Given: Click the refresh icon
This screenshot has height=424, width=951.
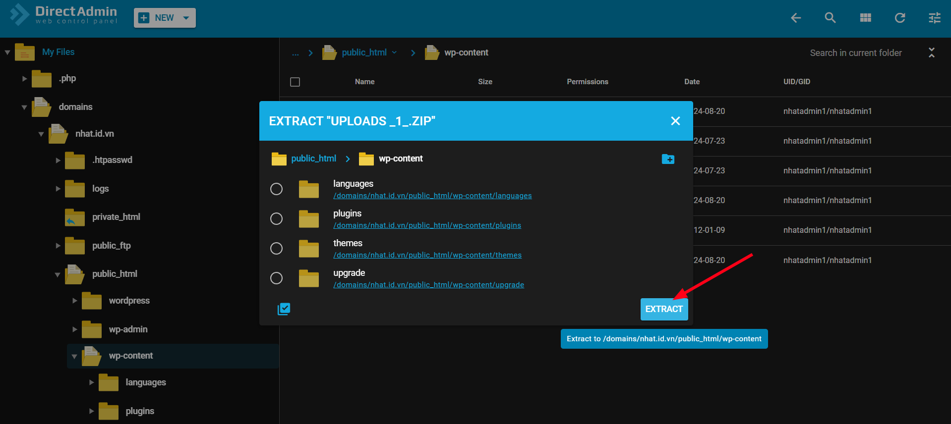Looking at the screenshot, I should click(900, 18).
